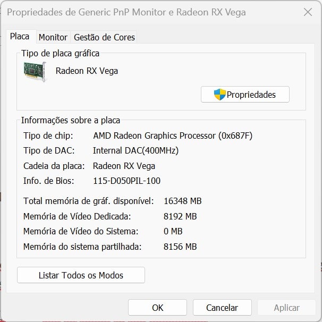322x322 pixels.
Task: Click Listar Todos os Modos
Action: pos(81,275)
